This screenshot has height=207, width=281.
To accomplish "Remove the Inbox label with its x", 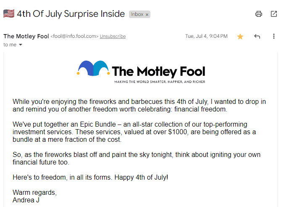I will [147, 15].
